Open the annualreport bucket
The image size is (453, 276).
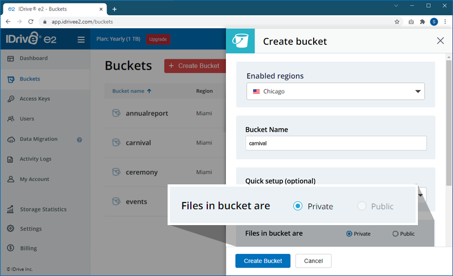(x=147, y=113)
